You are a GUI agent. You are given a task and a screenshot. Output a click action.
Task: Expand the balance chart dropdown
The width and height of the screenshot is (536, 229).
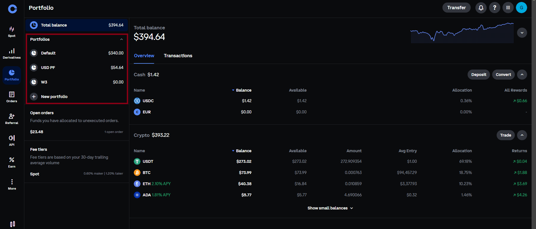coord(522,33)
